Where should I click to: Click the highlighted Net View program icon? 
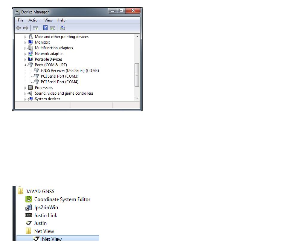(36, 239)
